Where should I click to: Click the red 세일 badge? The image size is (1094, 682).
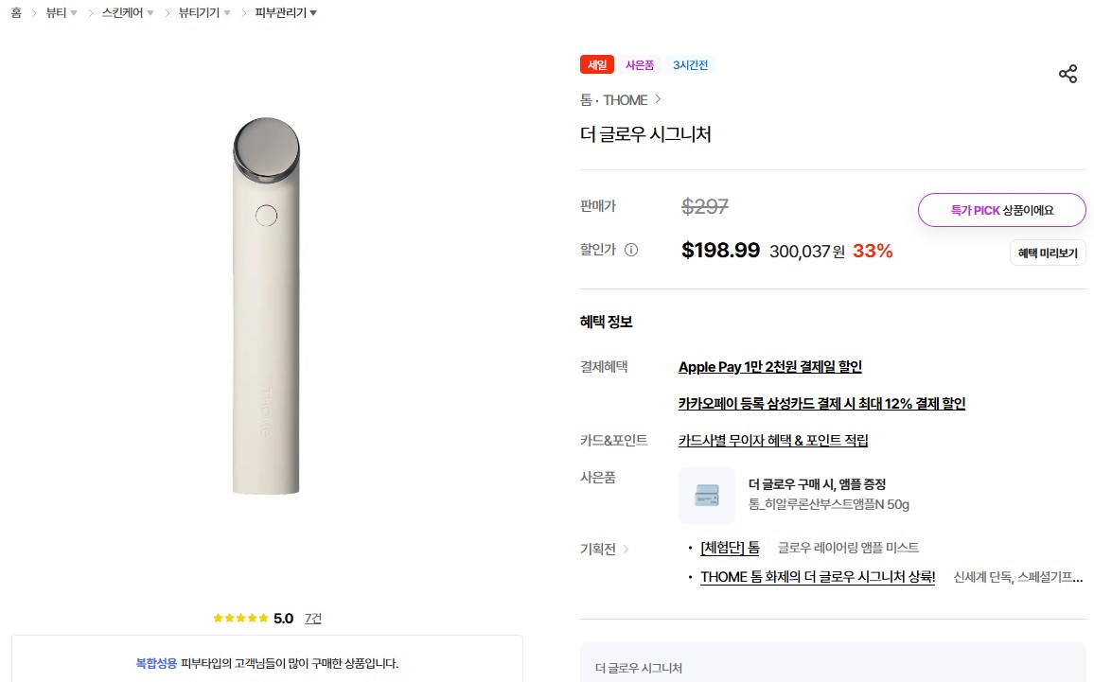[x=597, y=65]
